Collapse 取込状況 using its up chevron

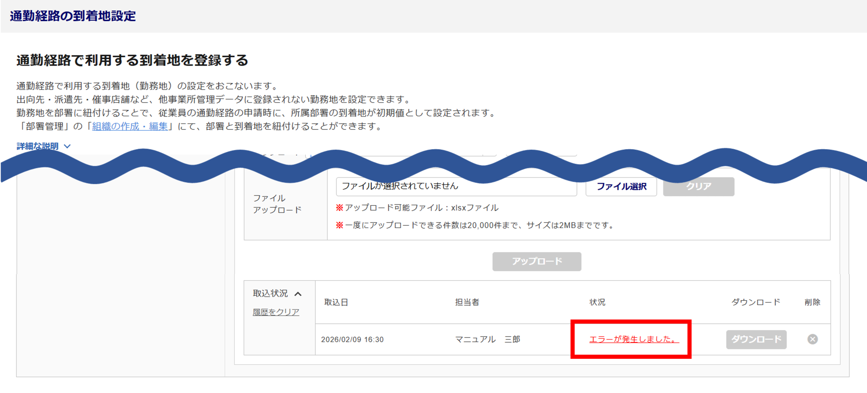[298, 294]
